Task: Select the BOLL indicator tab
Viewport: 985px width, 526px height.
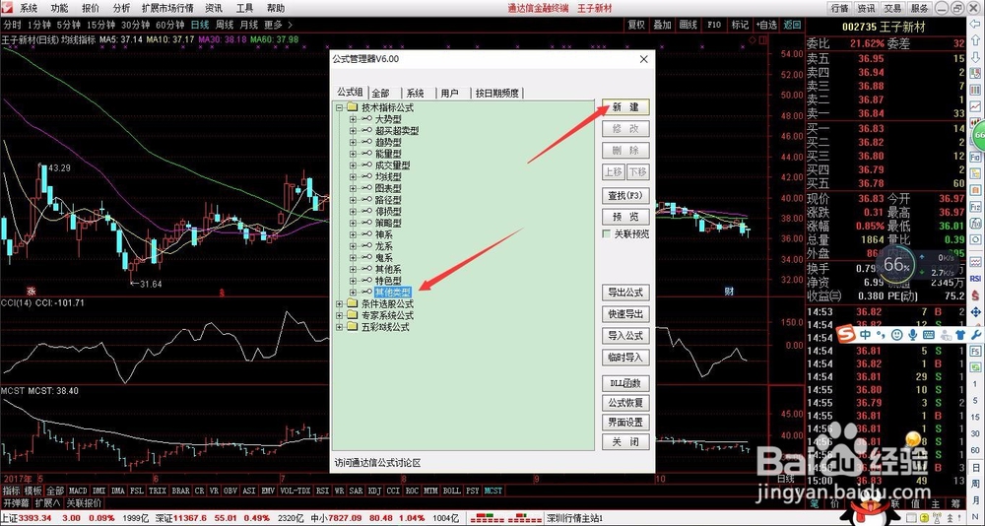Action: tap(451, 491)
